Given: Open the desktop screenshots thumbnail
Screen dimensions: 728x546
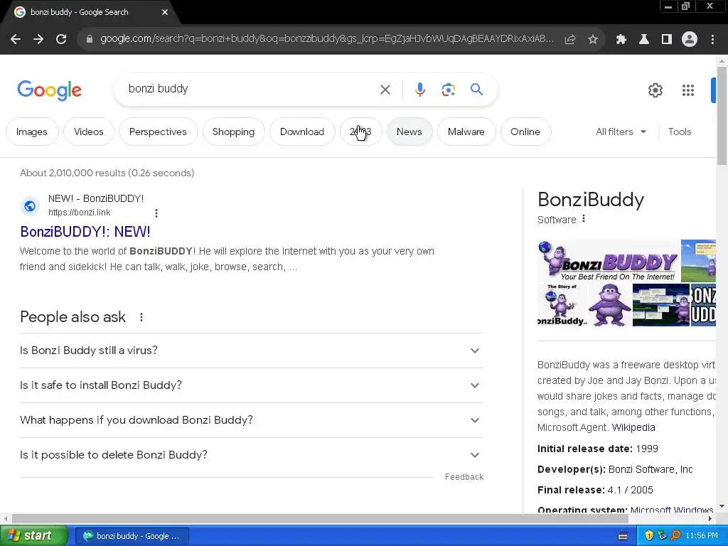Looking at the screenshot, I should click(x=661, y=305).
